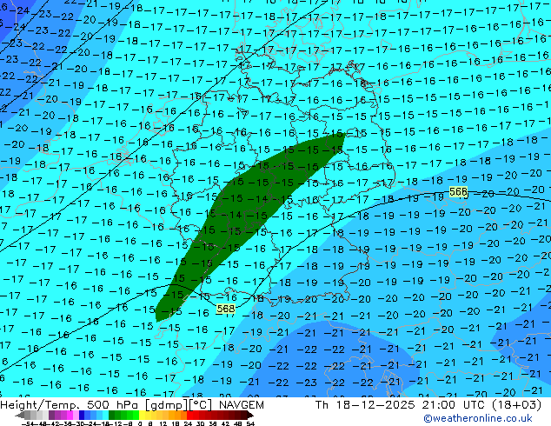The height and width of the screenshot is (426, 551).
Task: Pick the green swatch in the temperature legend
Action: (119, 416)
